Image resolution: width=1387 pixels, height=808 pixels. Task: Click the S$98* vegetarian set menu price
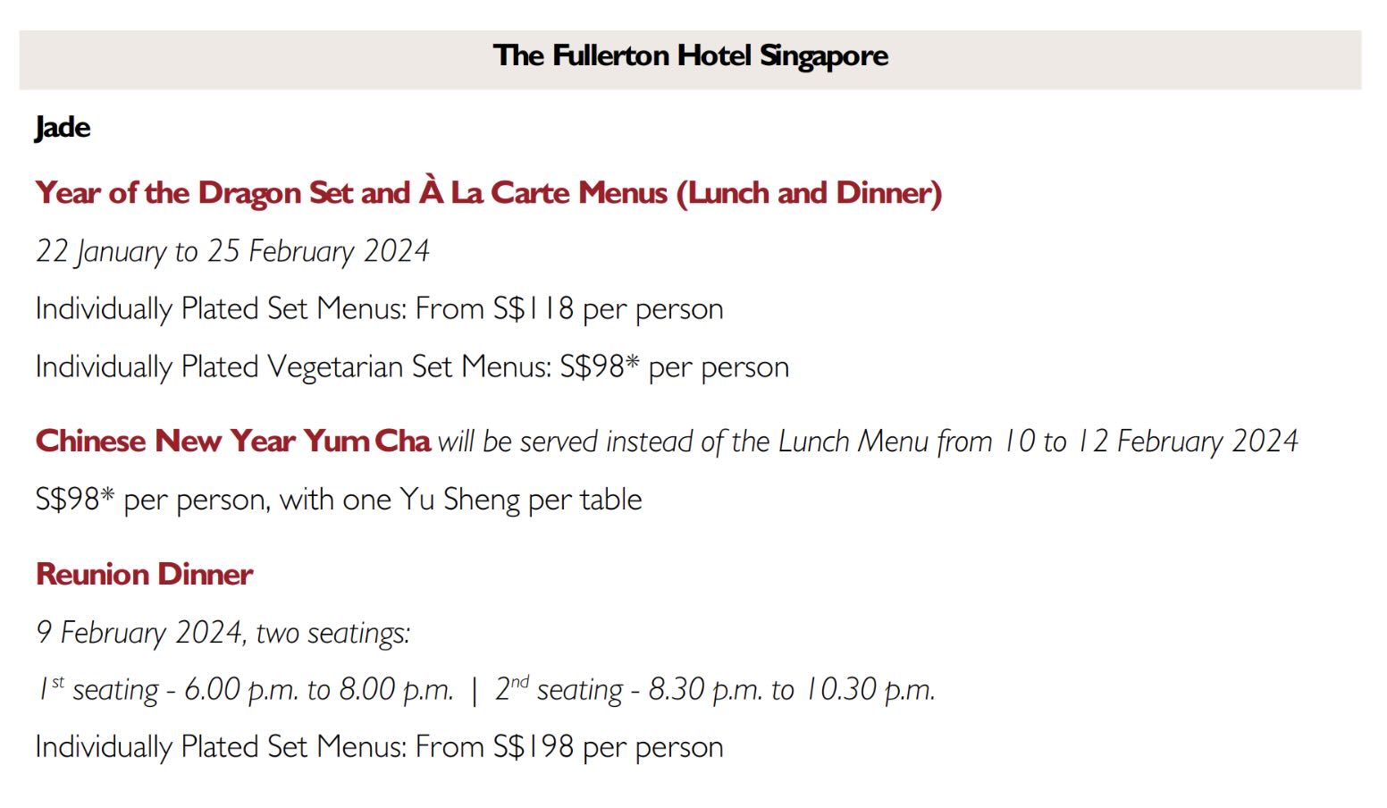[600, 367]
